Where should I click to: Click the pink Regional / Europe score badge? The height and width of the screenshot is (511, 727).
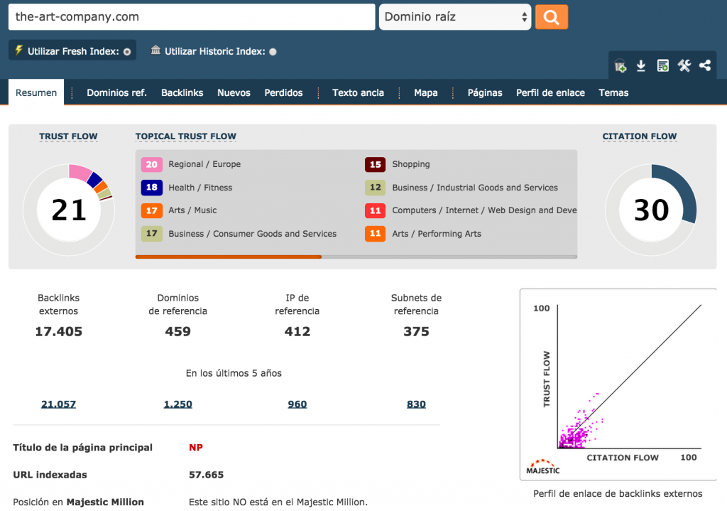[151, 164]
